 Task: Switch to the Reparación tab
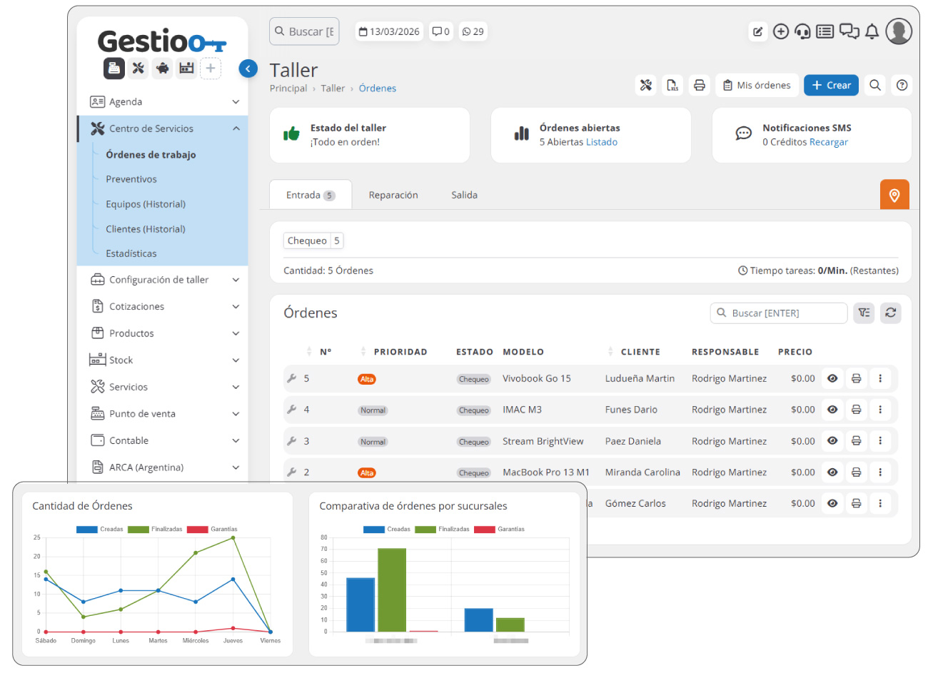393,195
